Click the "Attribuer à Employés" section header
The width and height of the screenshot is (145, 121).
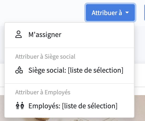pos(43,92)
